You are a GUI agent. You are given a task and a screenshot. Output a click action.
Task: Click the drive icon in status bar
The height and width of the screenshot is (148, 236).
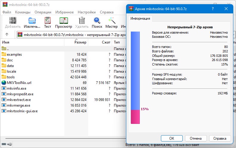4,144
